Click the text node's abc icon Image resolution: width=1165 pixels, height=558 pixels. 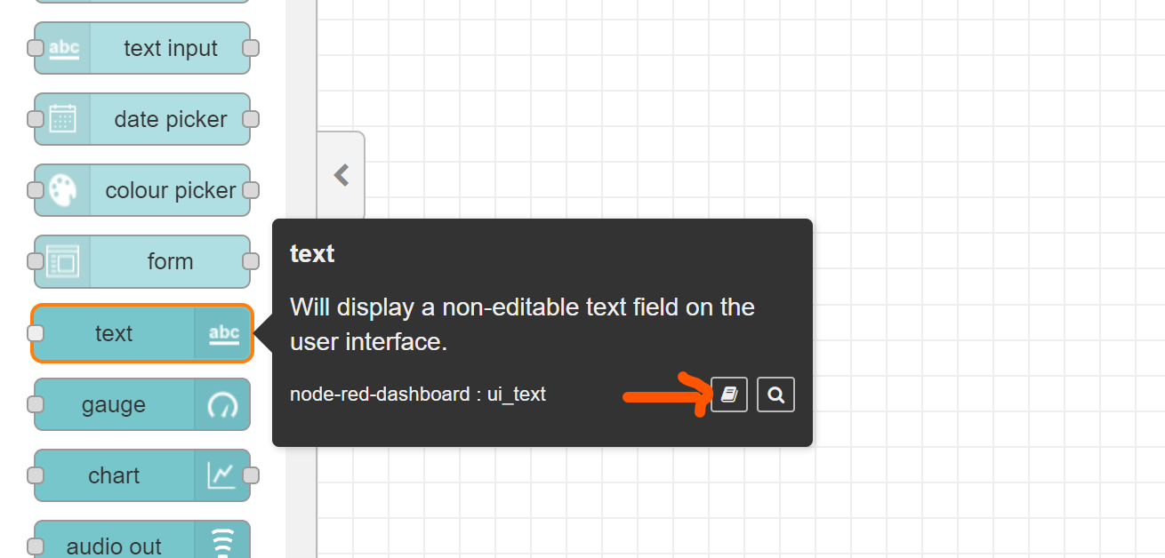(223, 334)
